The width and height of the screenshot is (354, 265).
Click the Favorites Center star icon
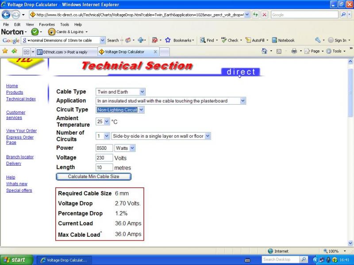point(5,51)
